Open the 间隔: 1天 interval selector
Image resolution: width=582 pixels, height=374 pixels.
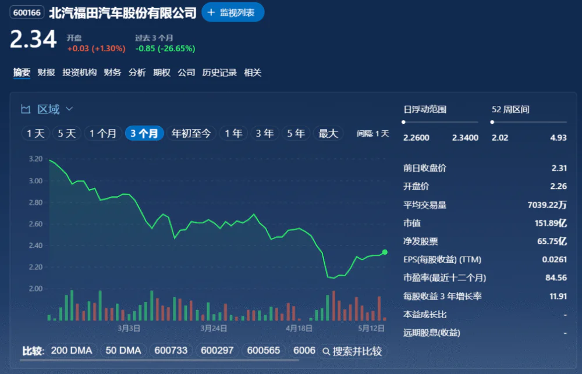373,134
